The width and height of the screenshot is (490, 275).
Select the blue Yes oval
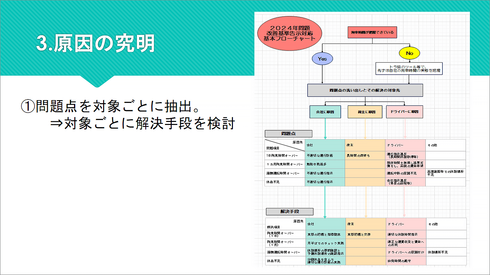click(322, 59)
